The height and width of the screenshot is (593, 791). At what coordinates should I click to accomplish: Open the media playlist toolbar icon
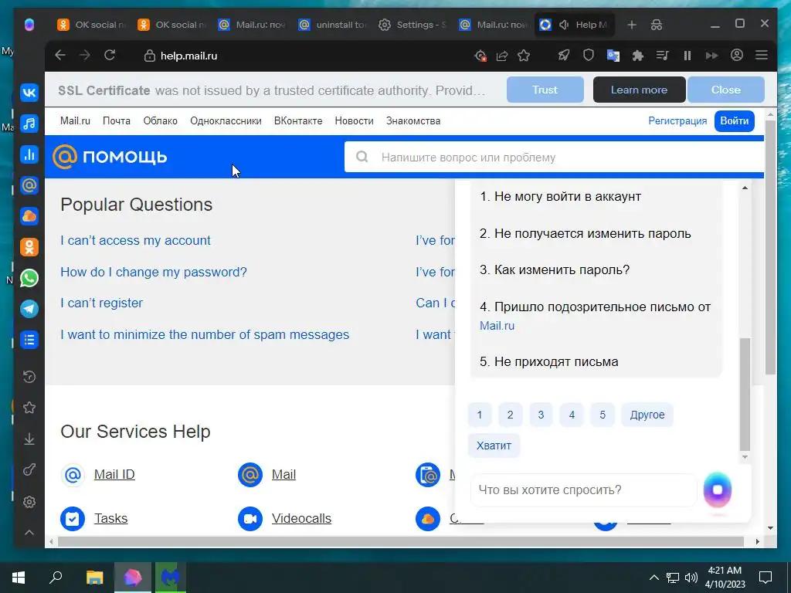(662, 56)
